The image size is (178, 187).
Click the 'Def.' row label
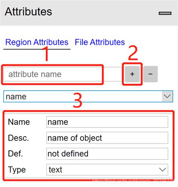(x=15, y=154)
